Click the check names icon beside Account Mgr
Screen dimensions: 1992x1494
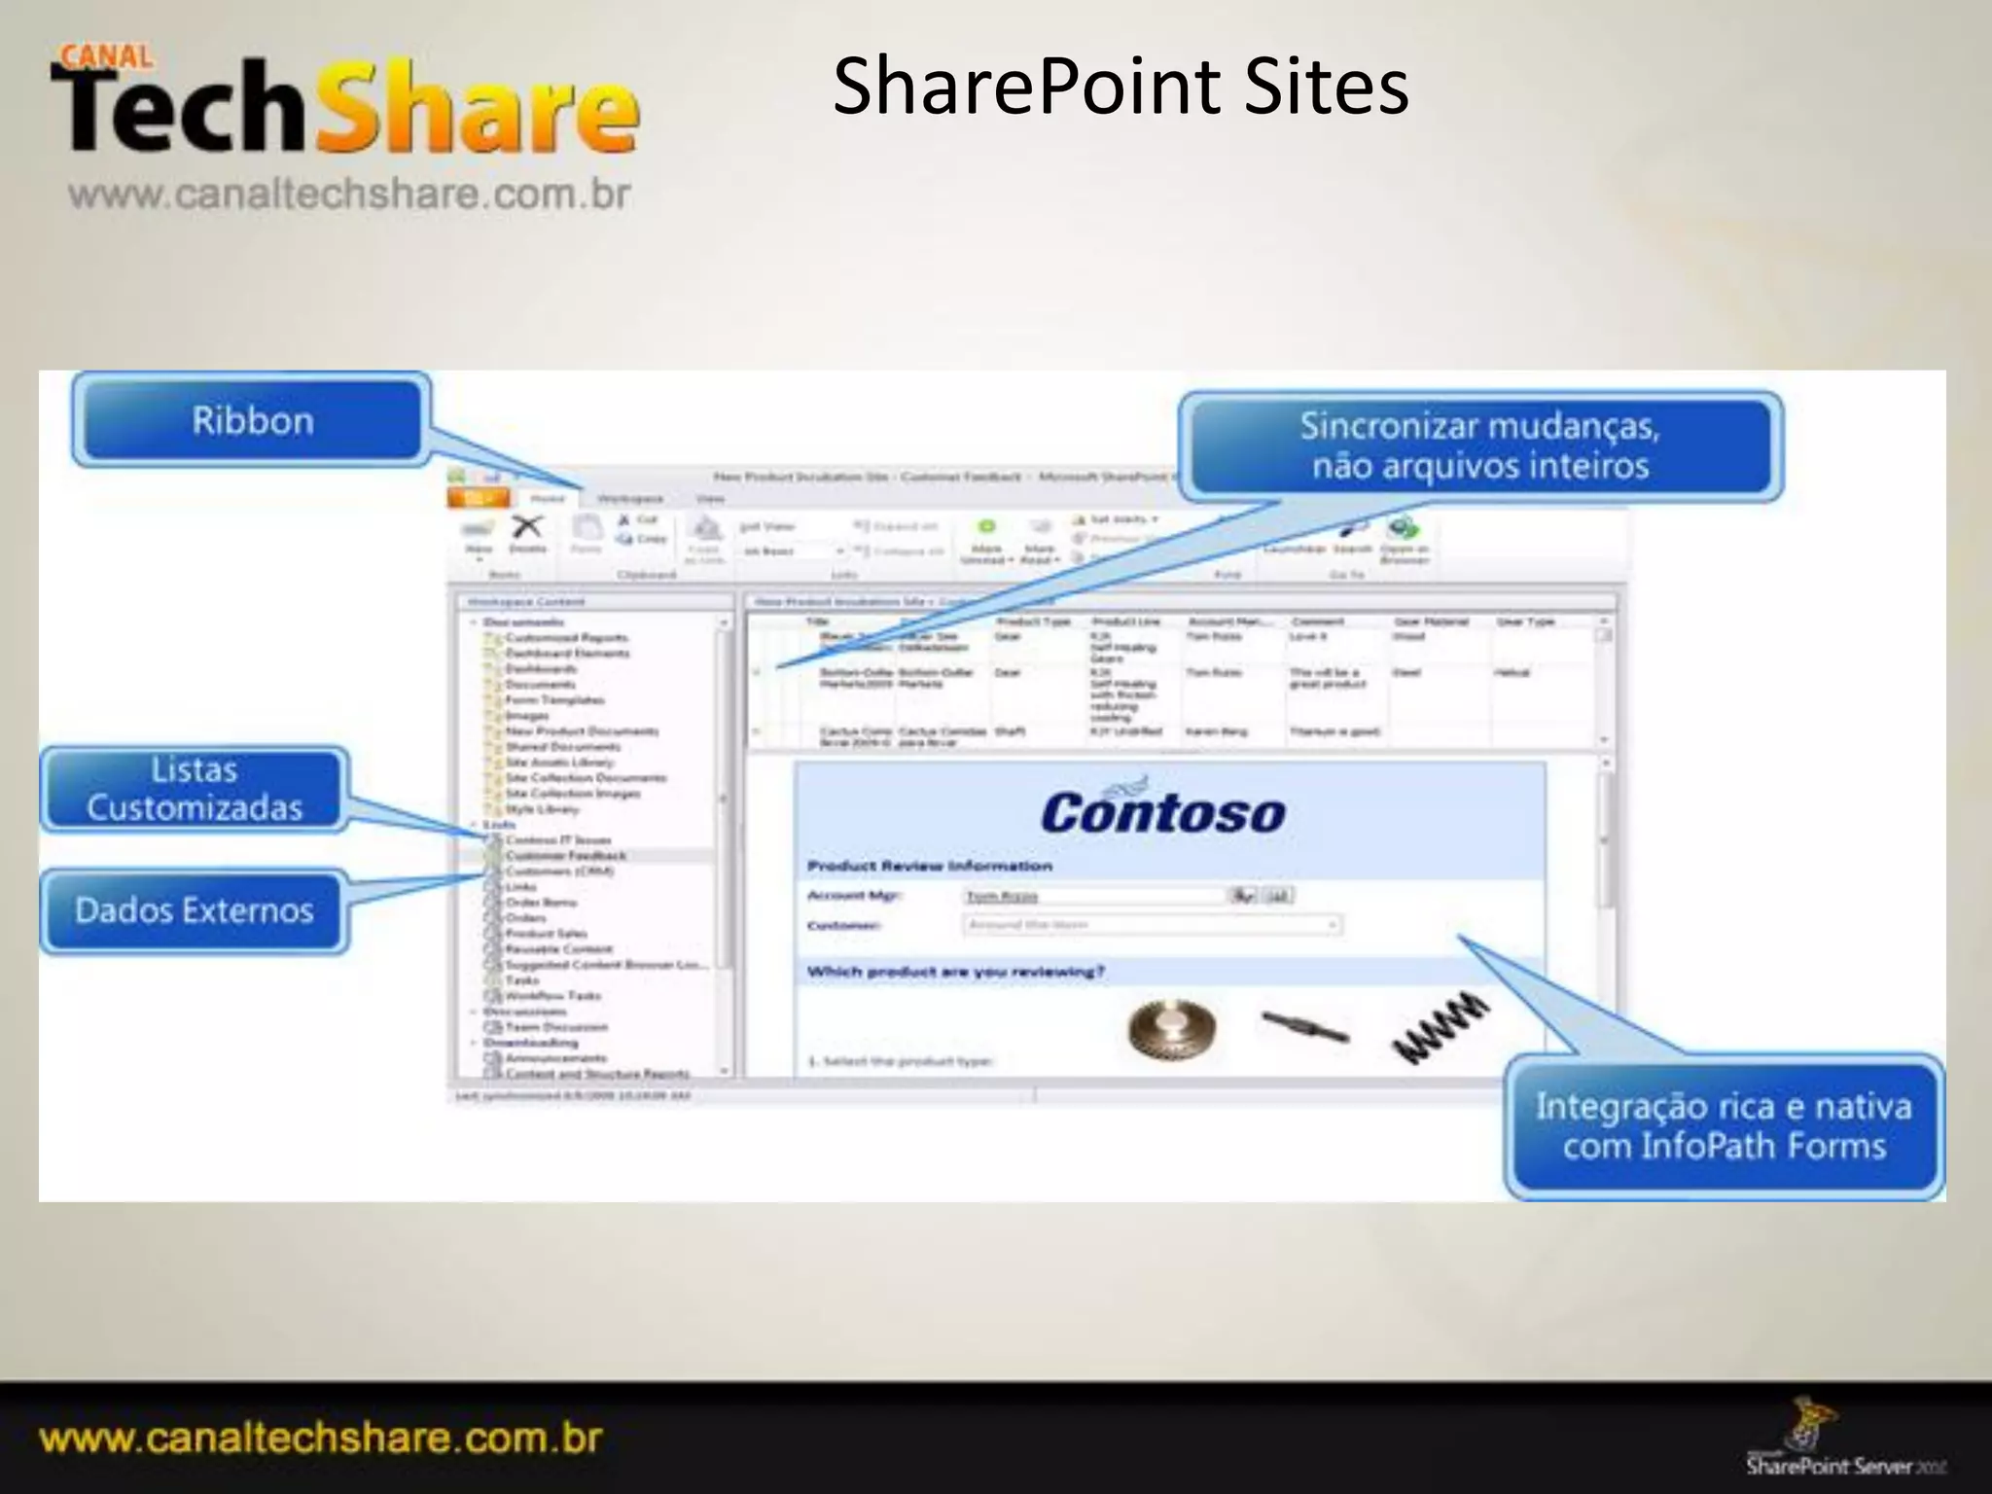[1244, 896]
